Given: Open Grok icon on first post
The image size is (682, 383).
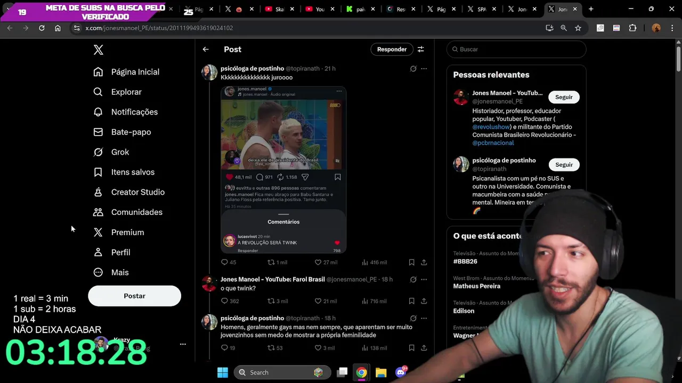Looking at the screenshot, I should point(413,69).
